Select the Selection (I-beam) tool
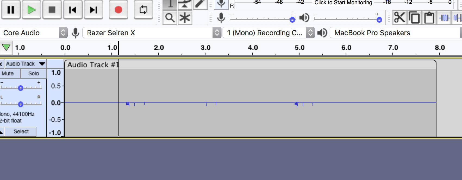 coord(170,4)
